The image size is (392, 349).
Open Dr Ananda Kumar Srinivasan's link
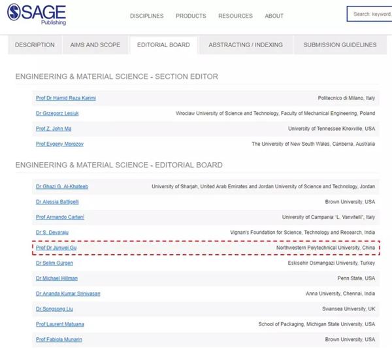coord(68,293)
